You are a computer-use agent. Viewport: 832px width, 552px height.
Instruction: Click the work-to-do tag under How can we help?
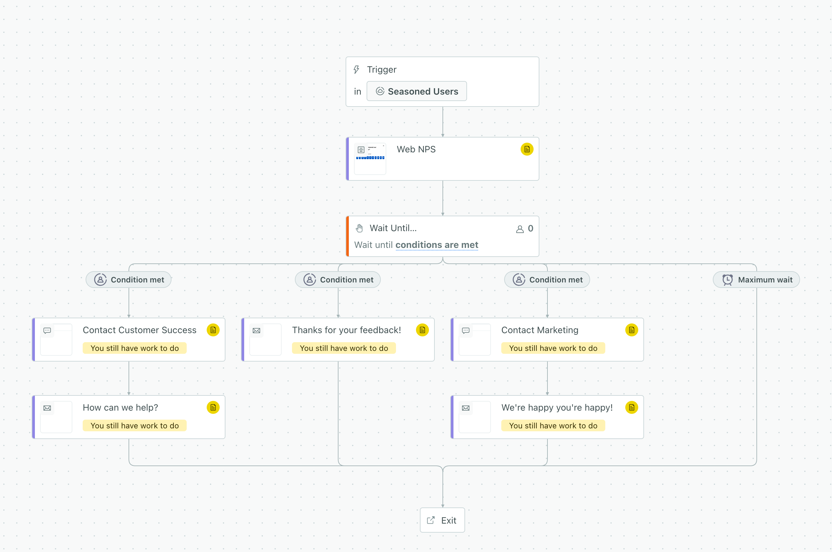coord(135,425)
